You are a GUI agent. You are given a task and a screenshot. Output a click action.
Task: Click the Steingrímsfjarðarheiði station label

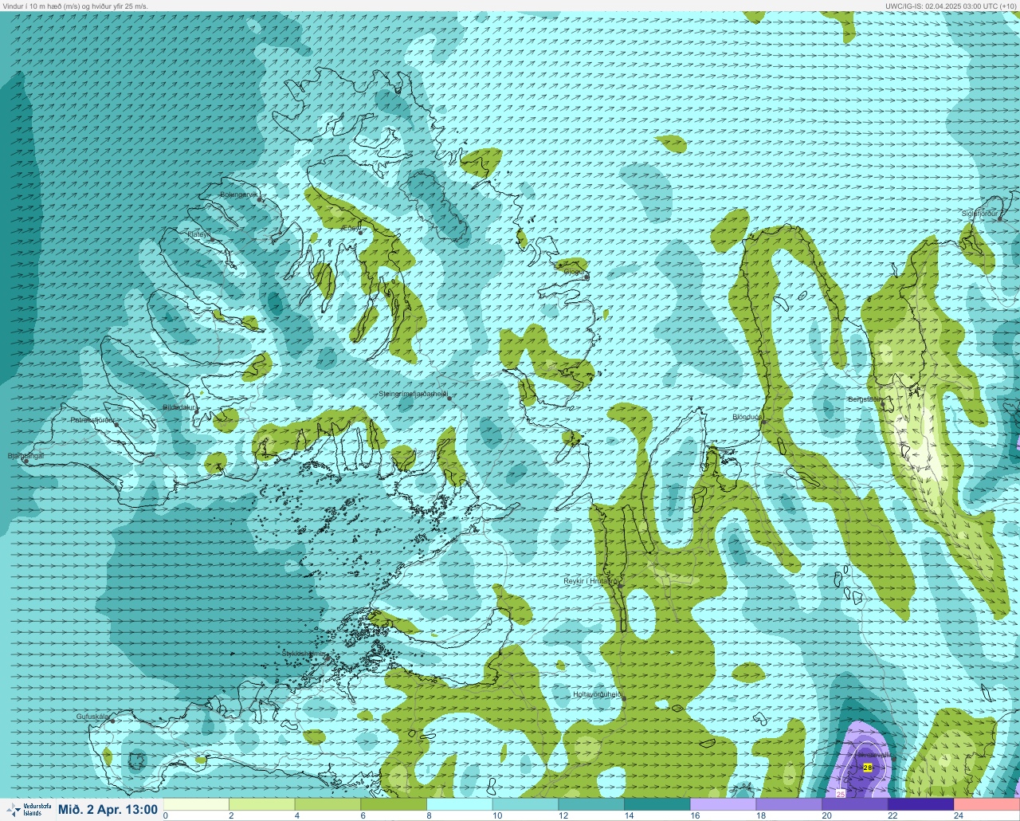[x=413, y=394]
